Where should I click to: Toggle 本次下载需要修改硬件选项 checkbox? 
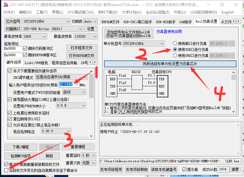(10, 71)
